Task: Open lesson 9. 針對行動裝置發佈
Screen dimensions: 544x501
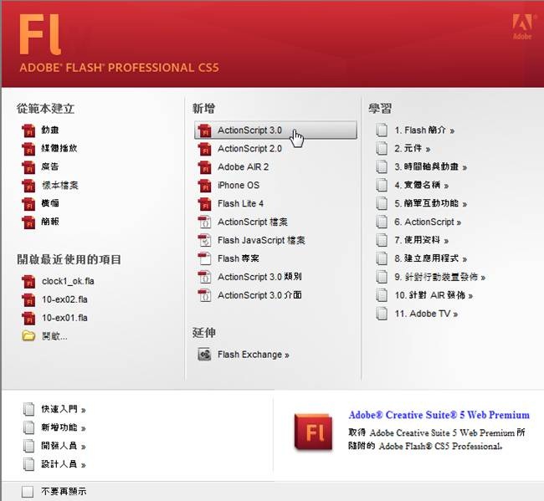Action: [440, 277]
